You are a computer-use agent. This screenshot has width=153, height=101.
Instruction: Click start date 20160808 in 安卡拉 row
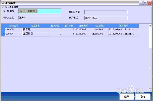pos(83,30)
